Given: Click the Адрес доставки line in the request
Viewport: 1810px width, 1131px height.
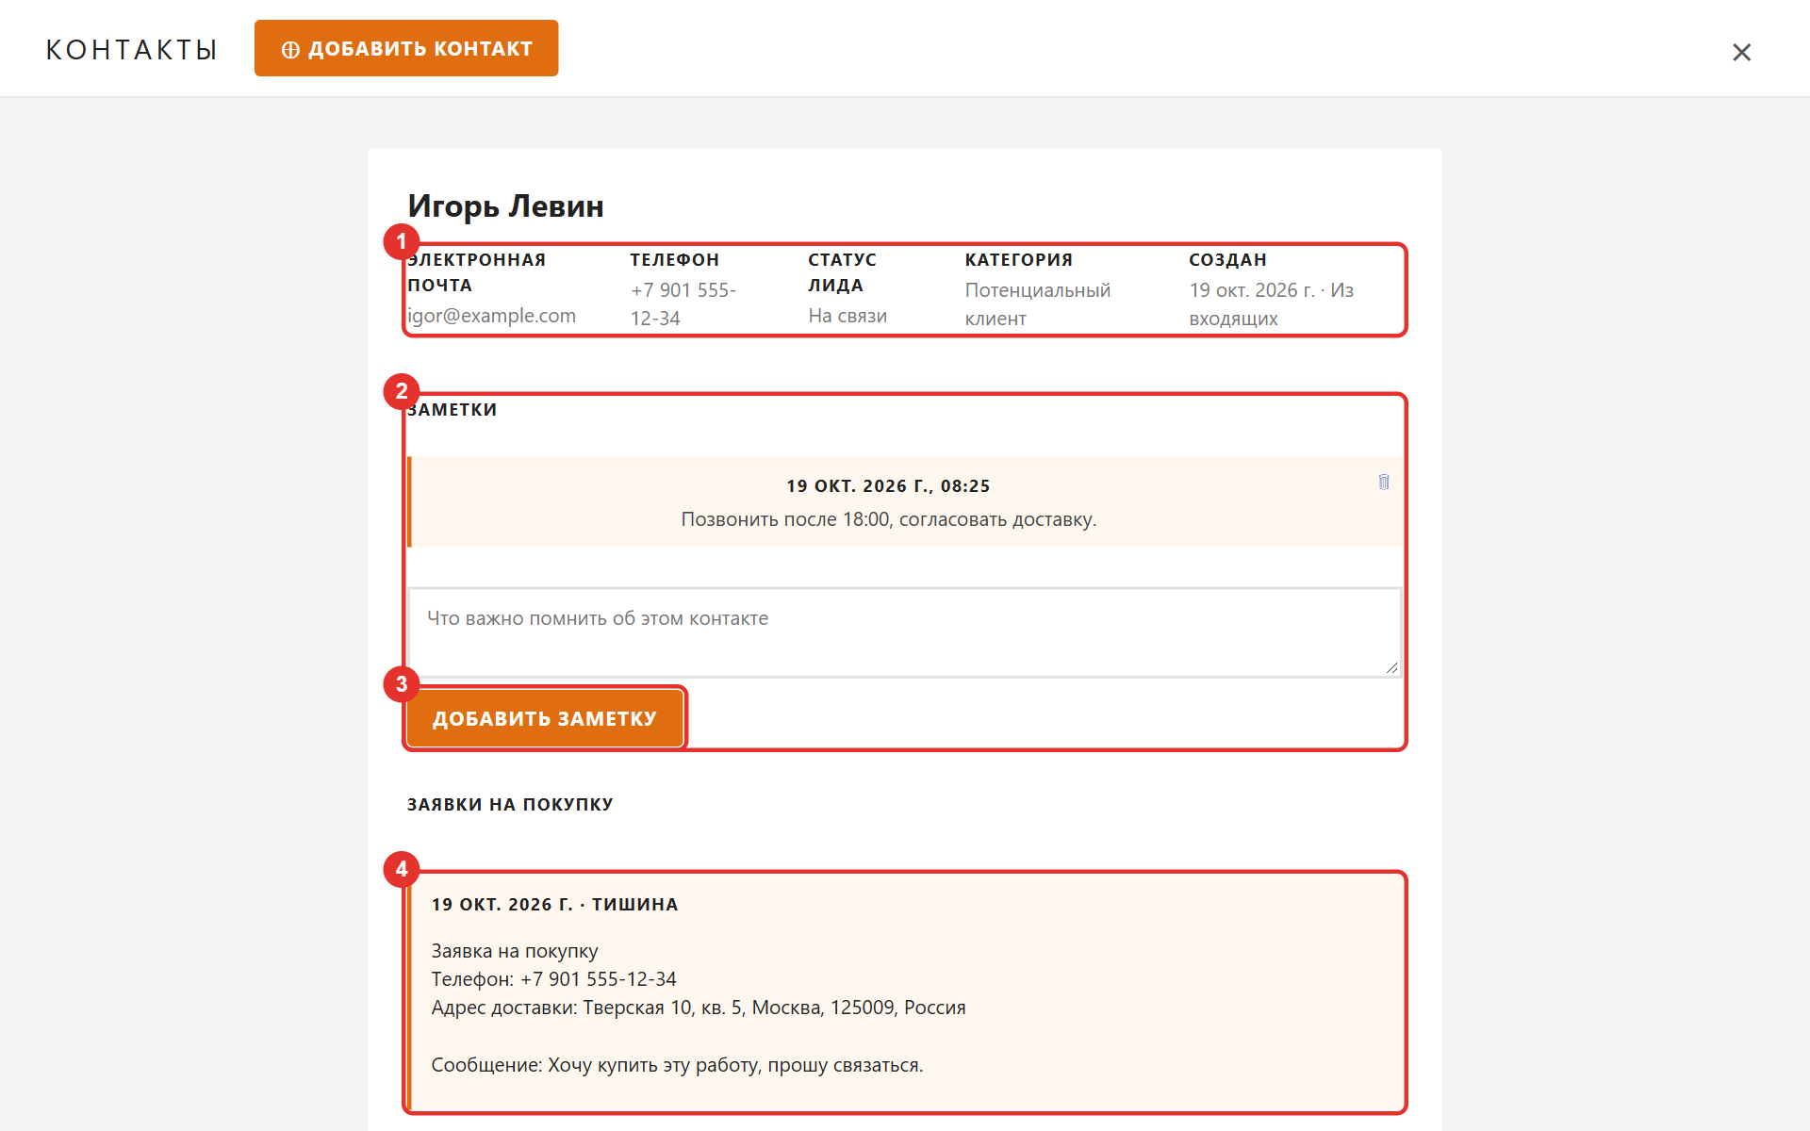Looking at the screenshot, I should 699,1008.
